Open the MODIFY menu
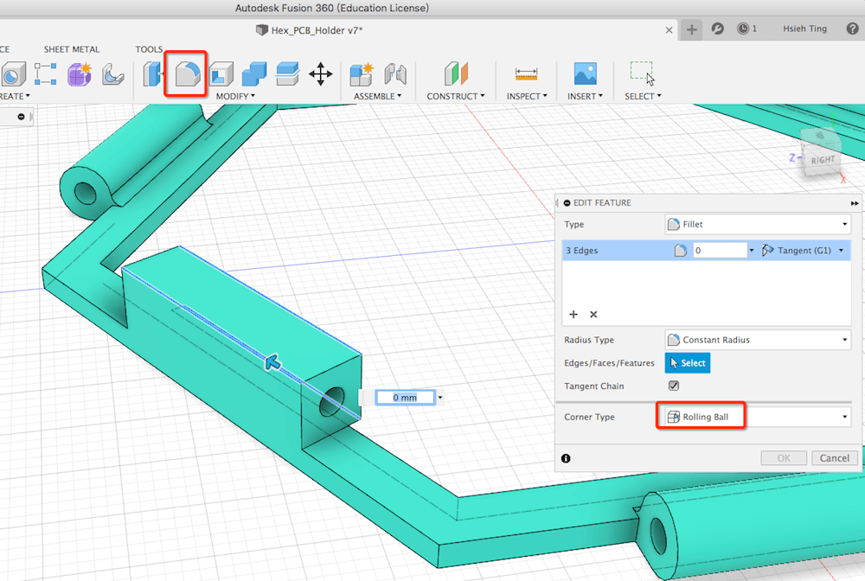Image resolution: width=865 pixels, height=581 pixels. point(234,96)
